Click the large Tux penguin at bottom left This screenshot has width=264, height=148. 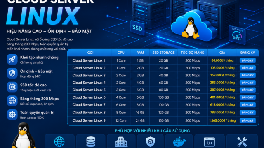click(x=24, y=135)
